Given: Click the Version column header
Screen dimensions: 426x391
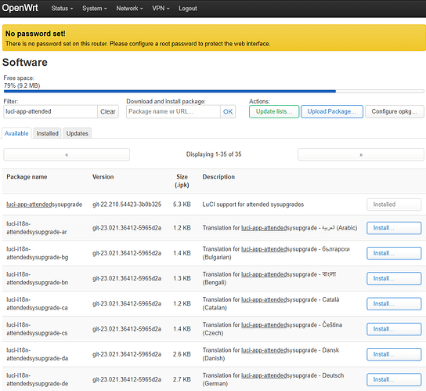Looking at the screenshot, I should click(x=103, y=177).
